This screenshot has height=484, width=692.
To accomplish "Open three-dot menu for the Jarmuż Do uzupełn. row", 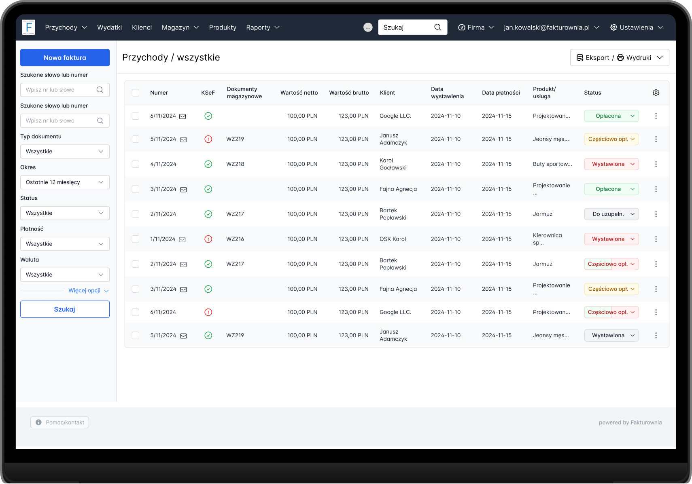I will click(656, 214).
